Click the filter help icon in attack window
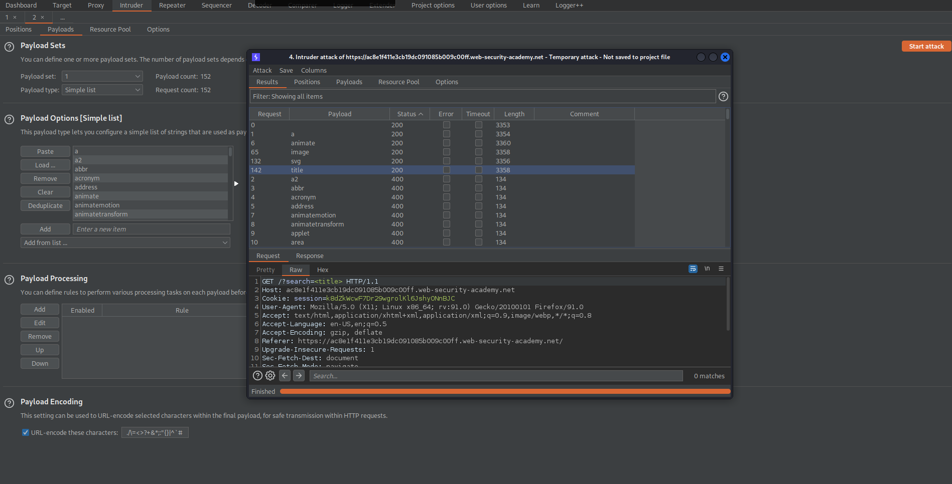Screen dimensions: 952x484 pyautogui.click(x=723, y=97)
